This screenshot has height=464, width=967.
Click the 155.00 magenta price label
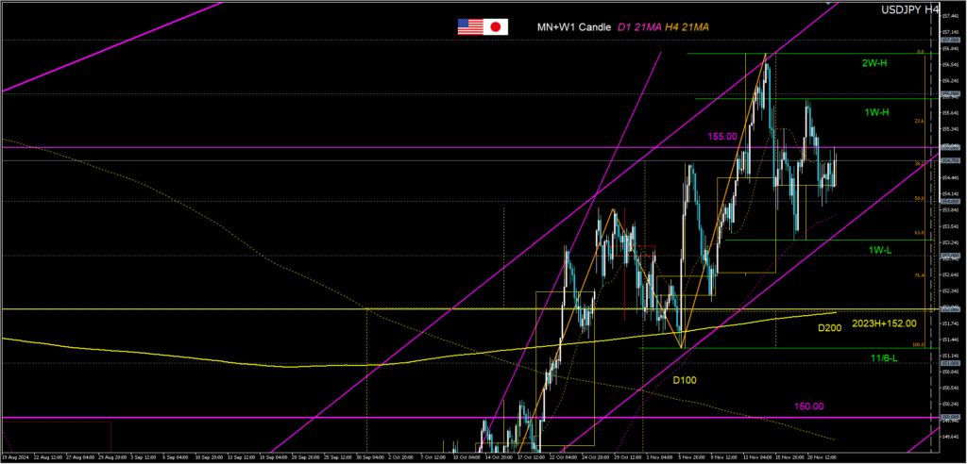coord(722,137)
